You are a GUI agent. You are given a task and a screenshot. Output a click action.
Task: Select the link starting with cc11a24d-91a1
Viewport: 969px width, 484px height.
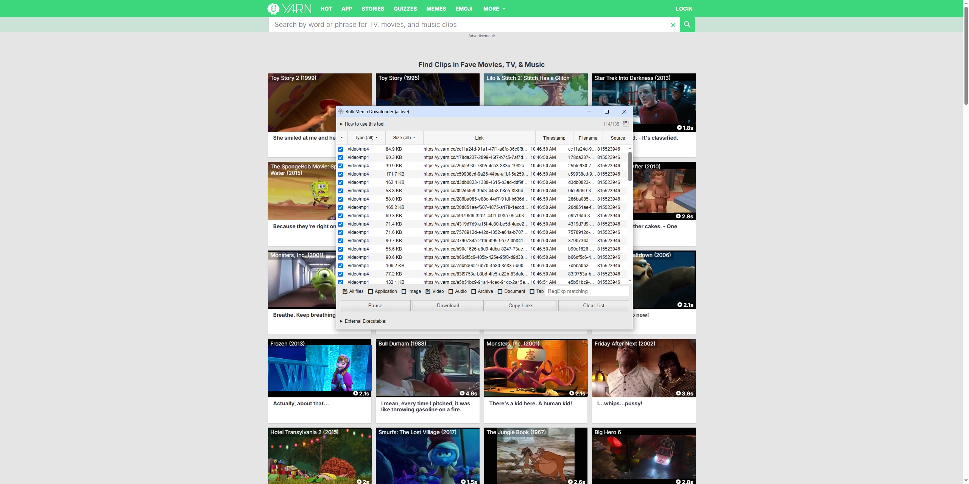(475, 149)
